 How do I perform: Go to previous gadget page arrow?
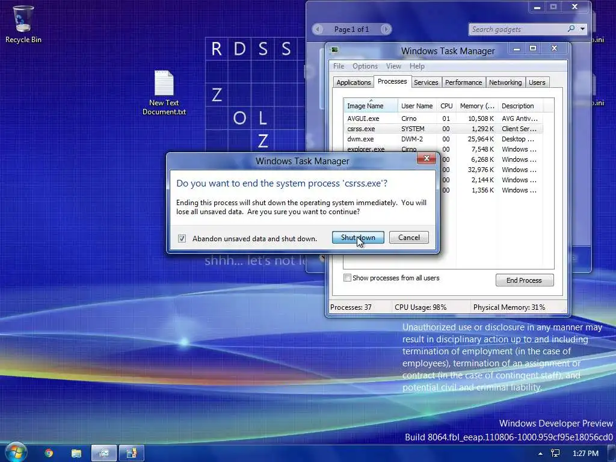click(x=318, y=29)
